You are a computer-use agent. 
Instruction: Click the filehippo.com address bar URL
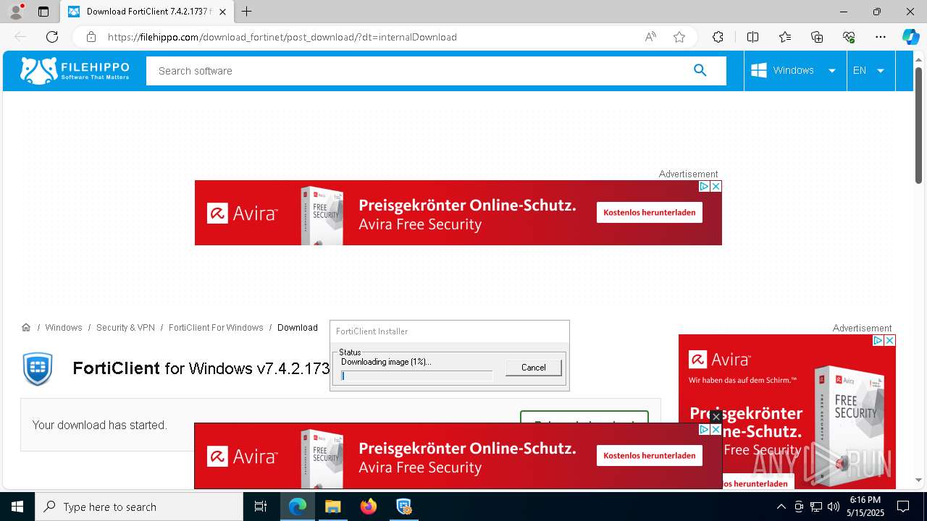pos(282,37)
